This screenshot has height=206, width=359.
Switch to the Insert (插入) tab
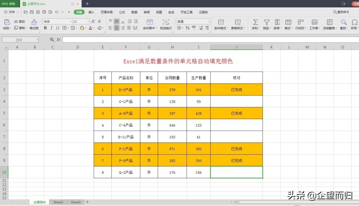point(91,12)
